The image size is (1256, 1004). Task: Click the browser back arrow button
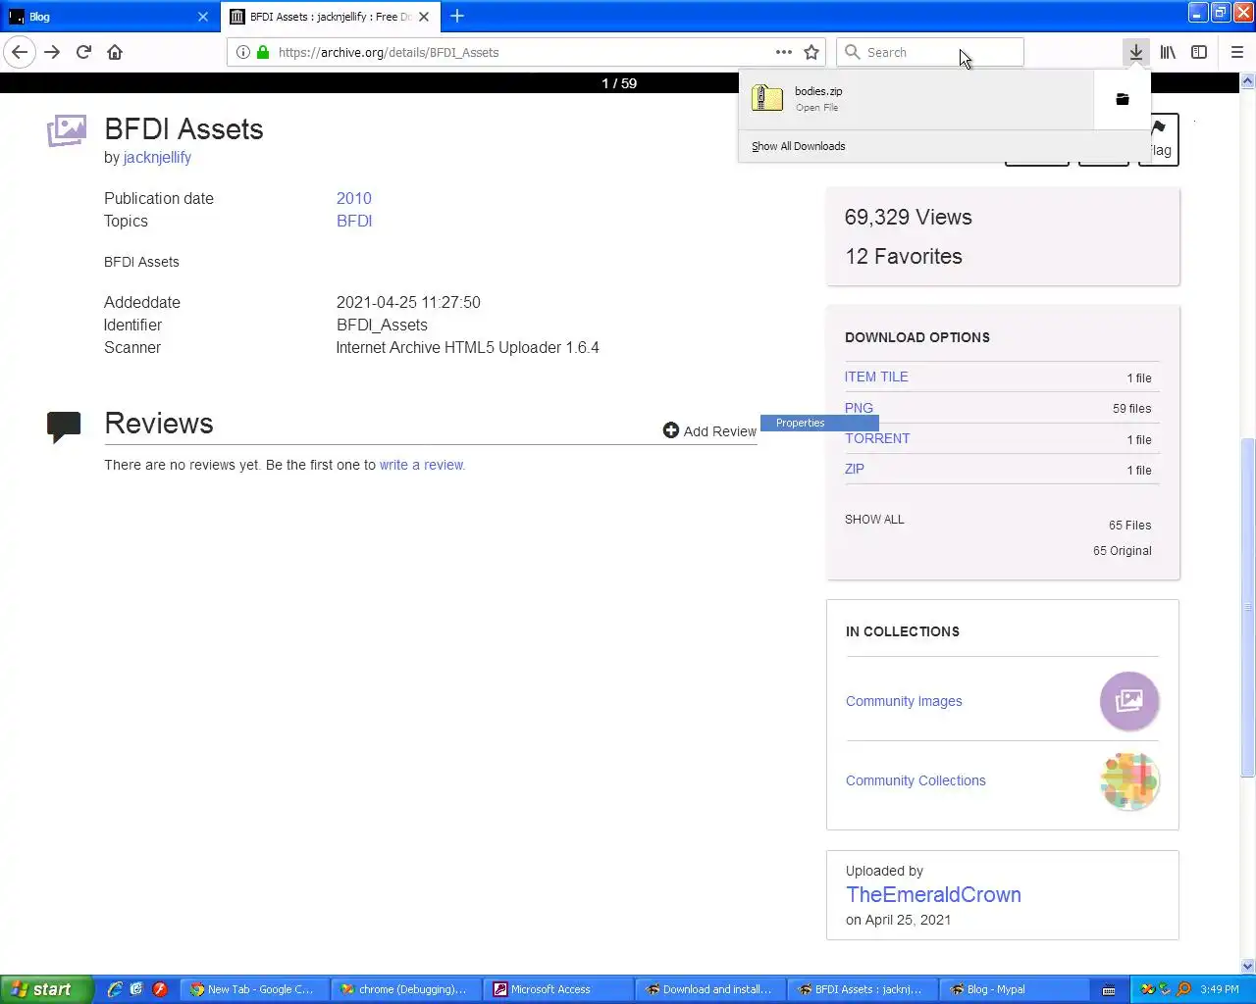20,52
